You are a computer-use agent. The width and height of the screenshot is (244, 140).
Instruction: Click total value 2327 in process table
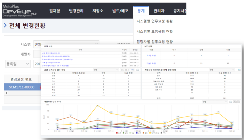pos(192,98)
